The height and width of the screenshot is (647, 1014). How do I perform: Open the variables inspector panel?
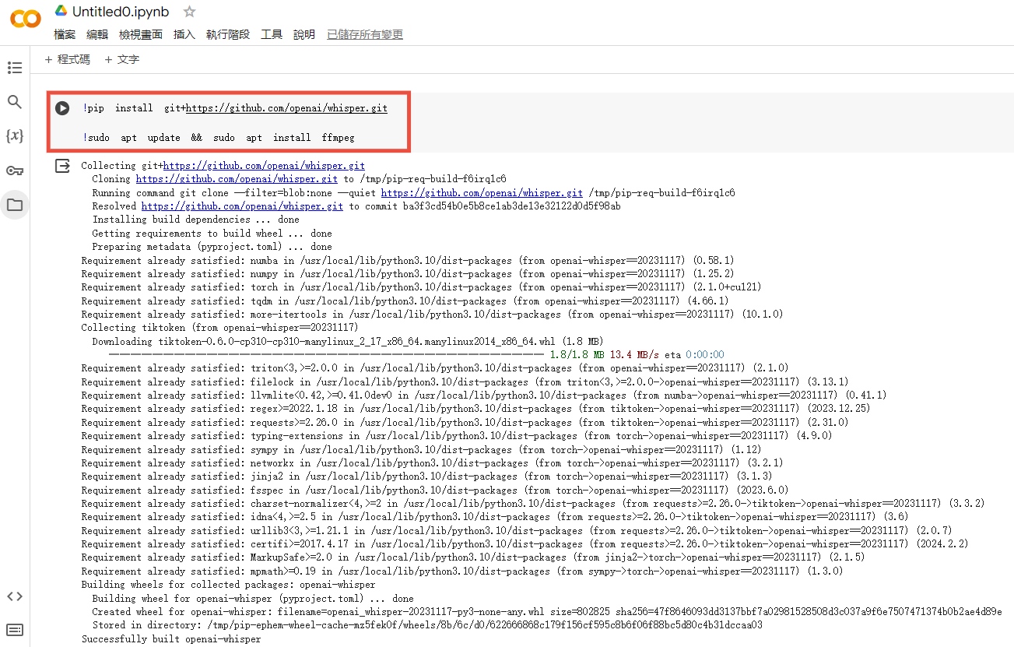(x=15, y=136)
